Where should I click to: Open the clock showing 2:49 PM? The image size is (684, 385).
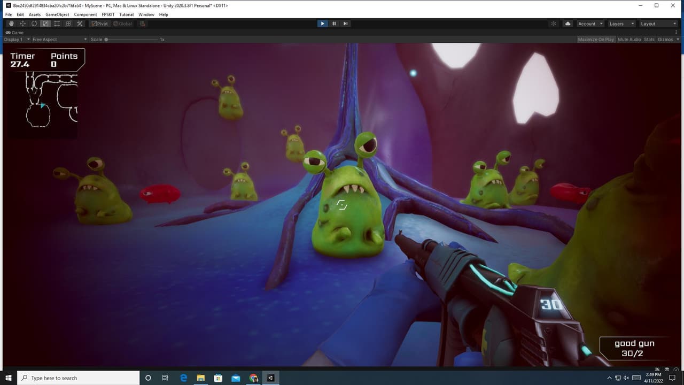pyautogui.click(x=653, y=378)
